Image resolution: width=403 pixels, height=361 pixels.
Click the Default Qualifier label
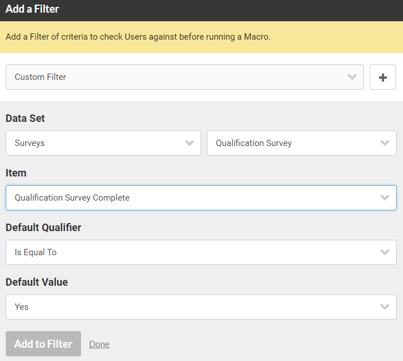(x=44, y=228)
